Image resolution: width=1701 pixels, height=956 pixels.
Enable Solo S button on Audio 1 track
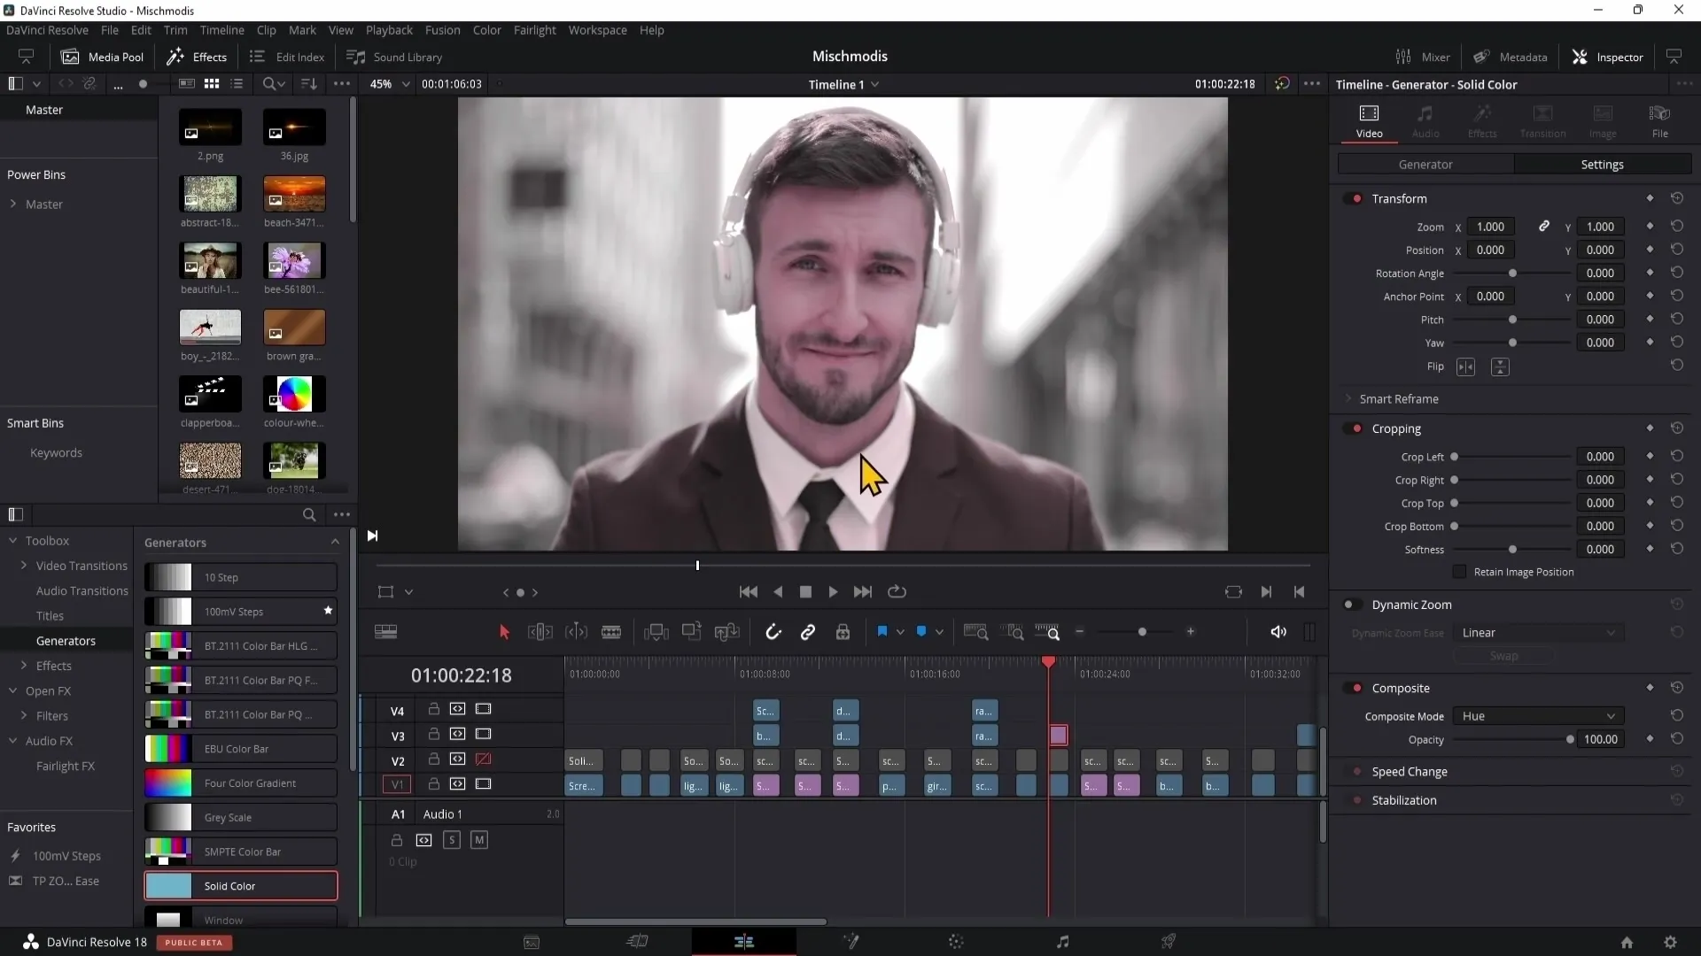click(452, 842)
